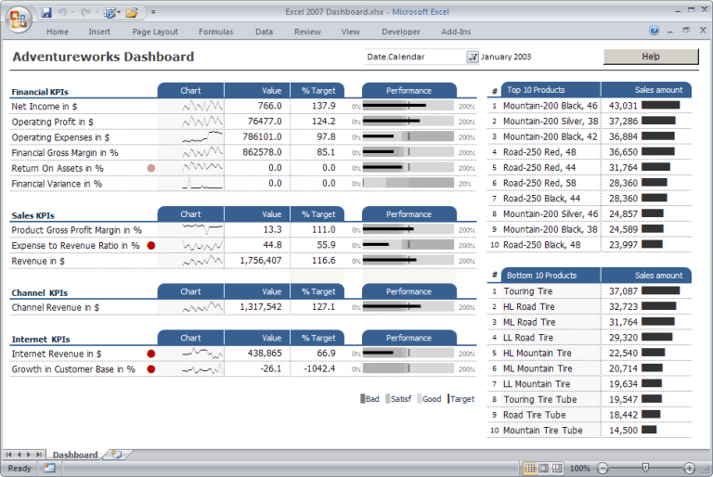Open the Excel Help question mark icon
713x477 pixels.
pos(654,31)
